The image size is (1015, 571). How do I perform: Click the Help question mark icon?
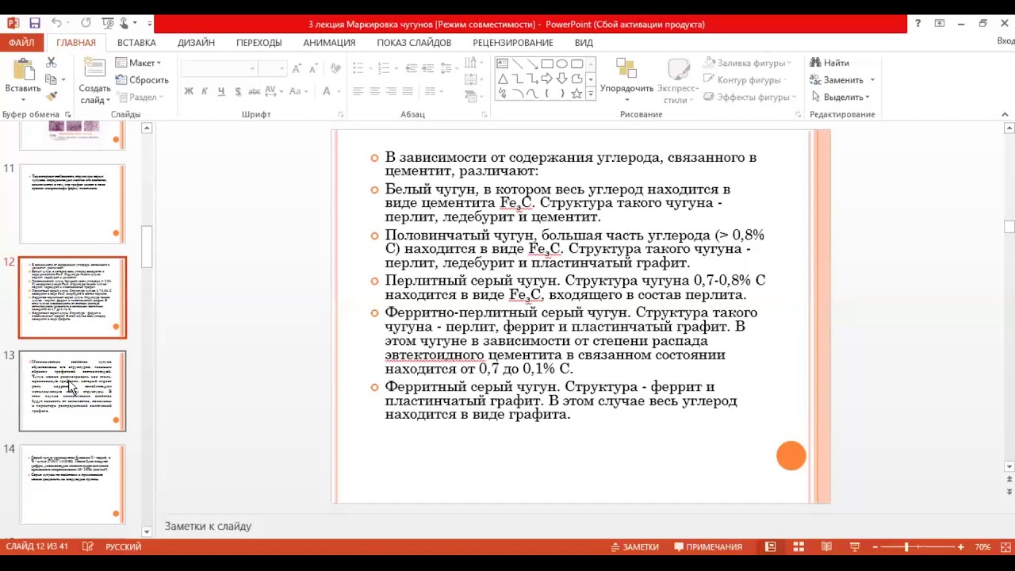[x=917, y=24]
